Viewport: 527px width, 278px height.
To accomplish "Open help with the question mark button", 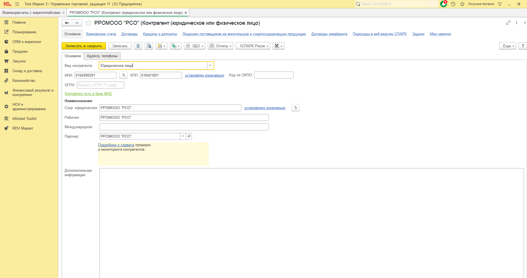I will [523, 46].
